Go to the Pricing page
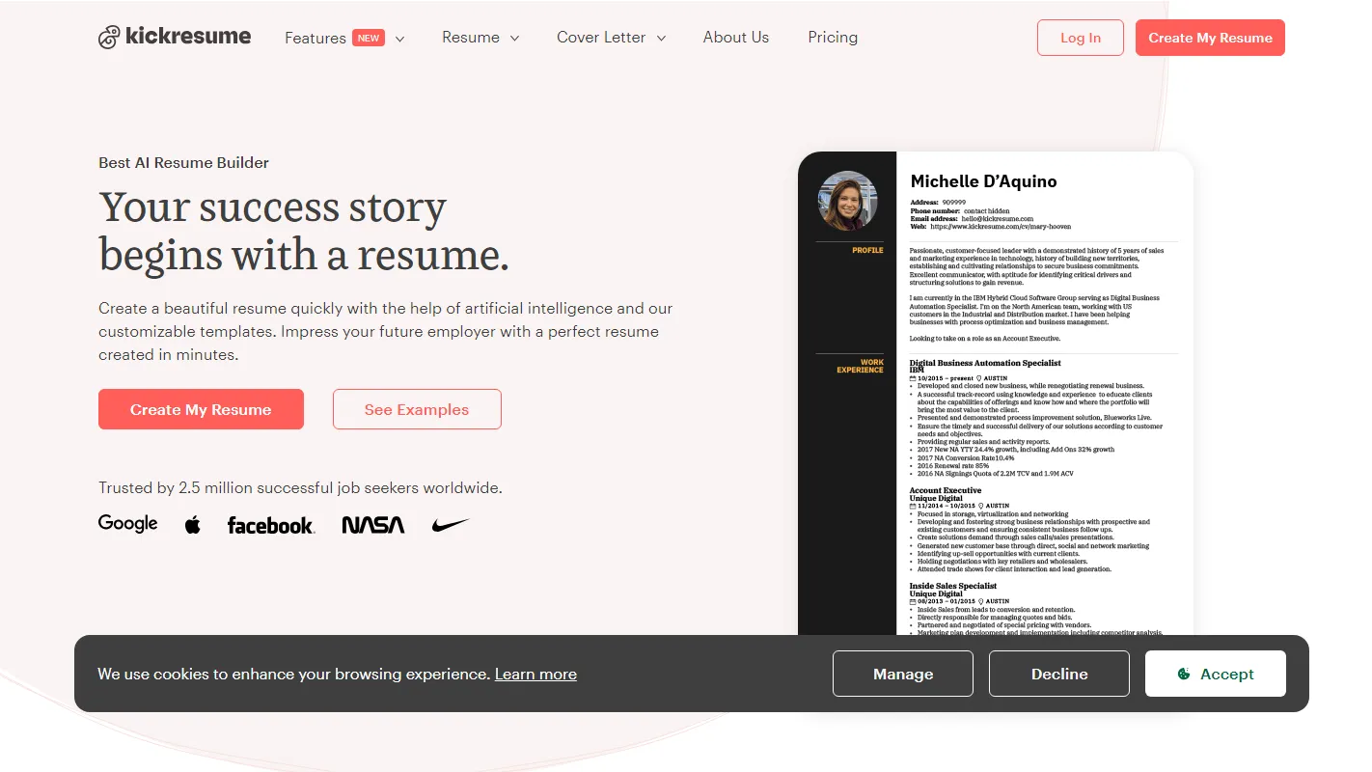 (832, 37)
